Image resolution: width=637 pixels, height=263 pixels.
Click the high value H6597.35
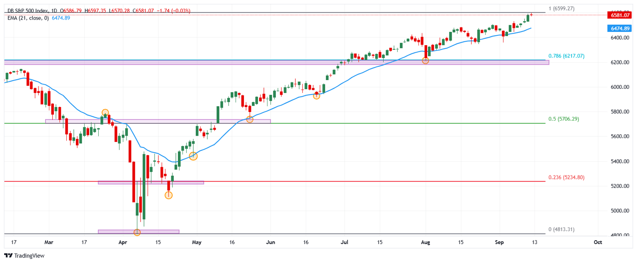[96, 11]
